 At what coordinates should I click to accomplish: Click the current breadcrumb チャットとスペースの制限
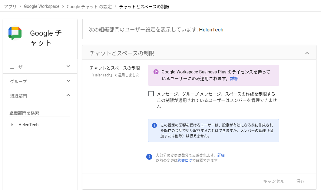[x=144, y=7]
